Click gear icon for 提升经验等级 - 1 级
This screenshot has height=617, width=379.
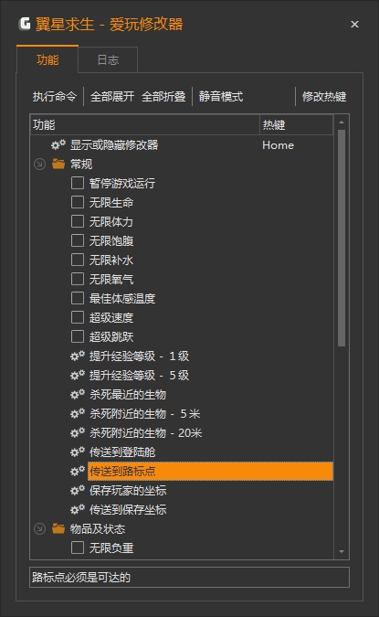click(78, 356)
